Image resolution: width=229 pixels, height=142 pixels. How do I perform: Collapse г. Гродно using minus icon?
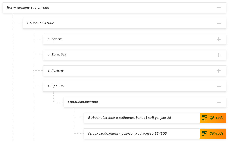point(219,86)
